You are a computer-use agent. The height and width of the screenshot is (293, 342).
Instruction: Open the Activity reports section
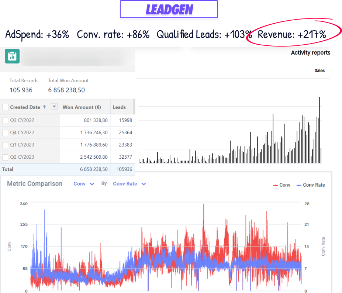pyautogui.click(x=310, y=53)
